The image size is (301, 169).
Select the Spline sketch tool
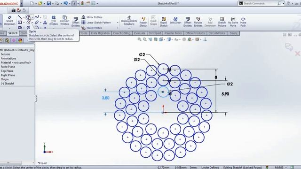[37, 17]
